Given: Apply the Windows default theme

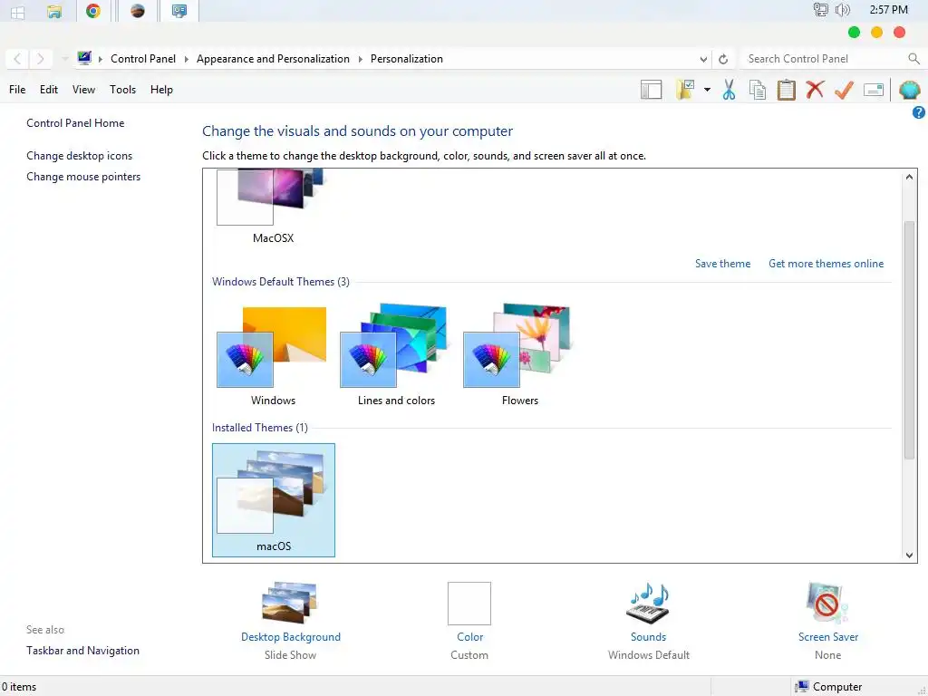Looking at the screenshot, I should 273,355.
